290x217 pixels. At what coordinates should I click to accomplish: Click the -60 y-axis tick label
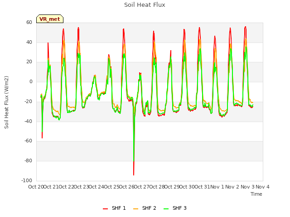[28, 141]
